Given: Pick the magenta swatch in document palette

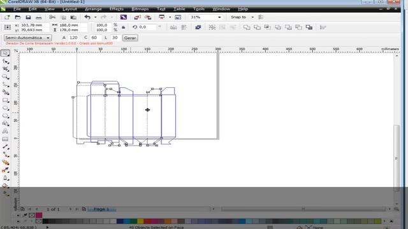Looking at the screenshot, I should tap(39, 215).
